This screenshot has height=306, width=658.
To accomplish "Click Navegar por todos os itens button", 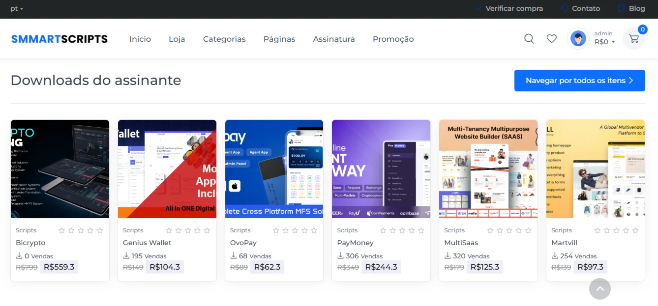I will [580, 81].
